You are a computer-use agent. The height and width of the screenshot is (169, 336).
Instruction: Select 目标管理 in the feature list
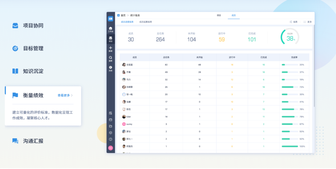coord(33,48)
